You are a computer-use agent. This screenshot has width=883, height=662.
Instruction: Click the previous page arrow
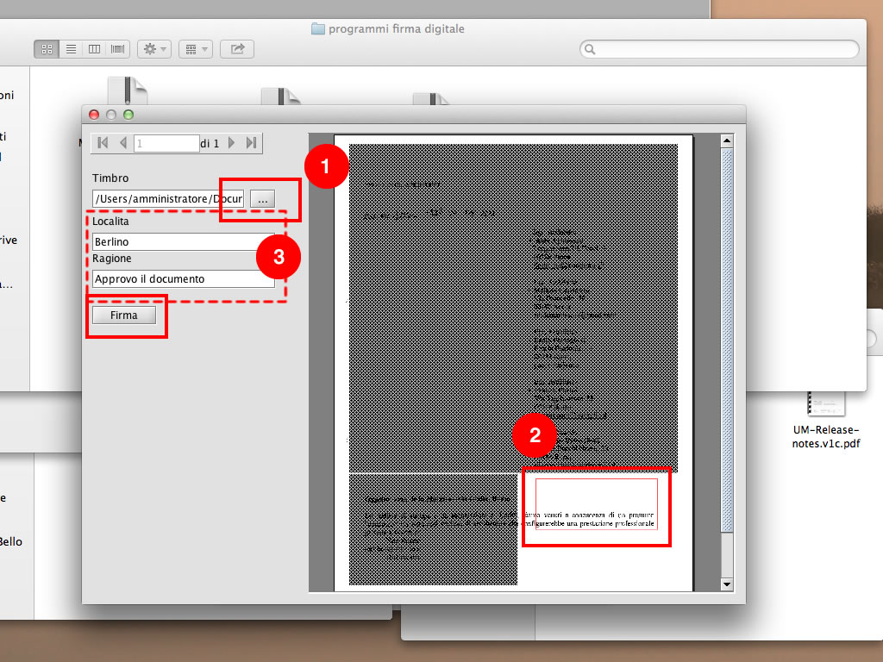(123, 143)
